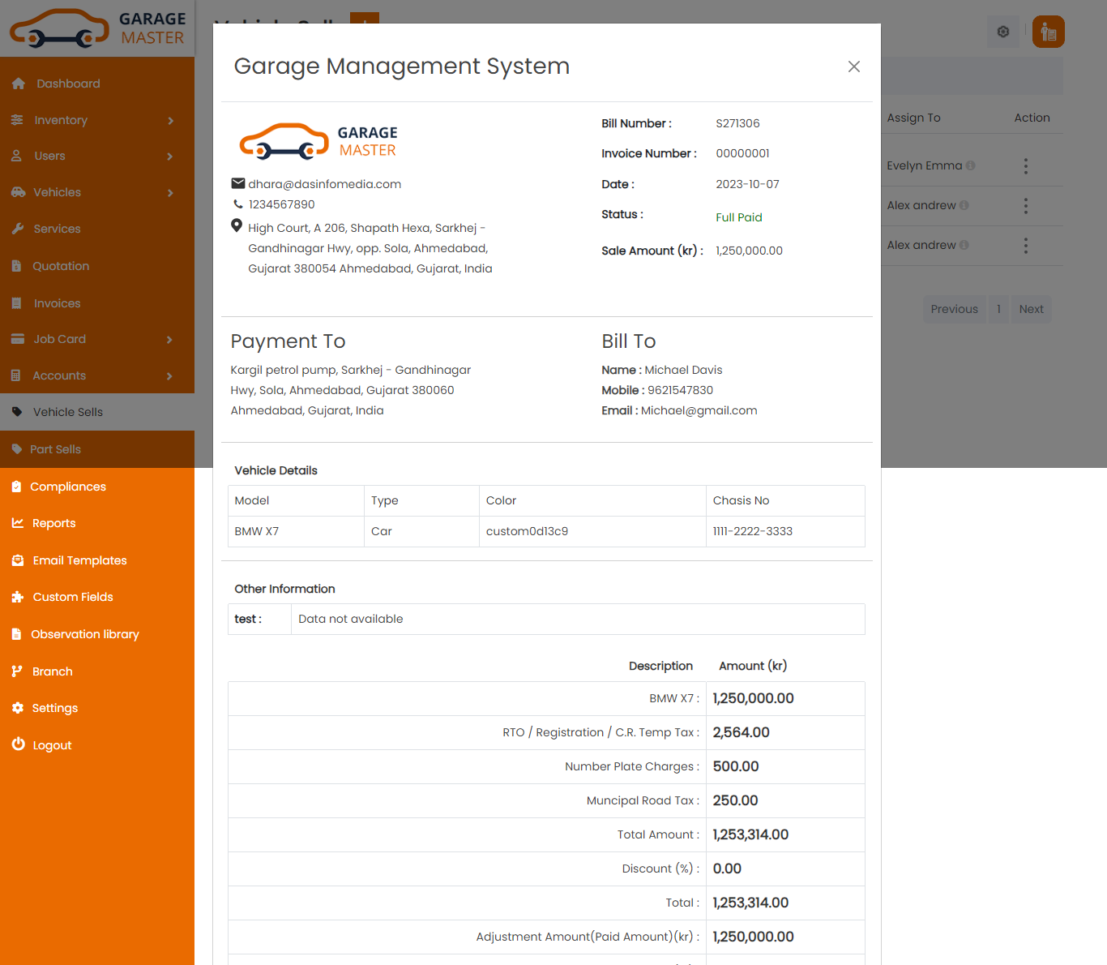Click the dhara@dasinfomedia.com email link

[x=324, y=184]
